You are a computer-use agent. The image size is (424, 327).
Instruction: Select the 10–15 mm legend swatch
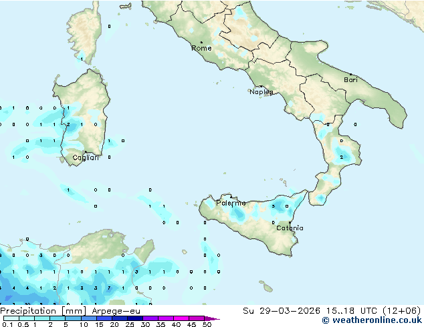pyautogui.click(x=88, y=318)
